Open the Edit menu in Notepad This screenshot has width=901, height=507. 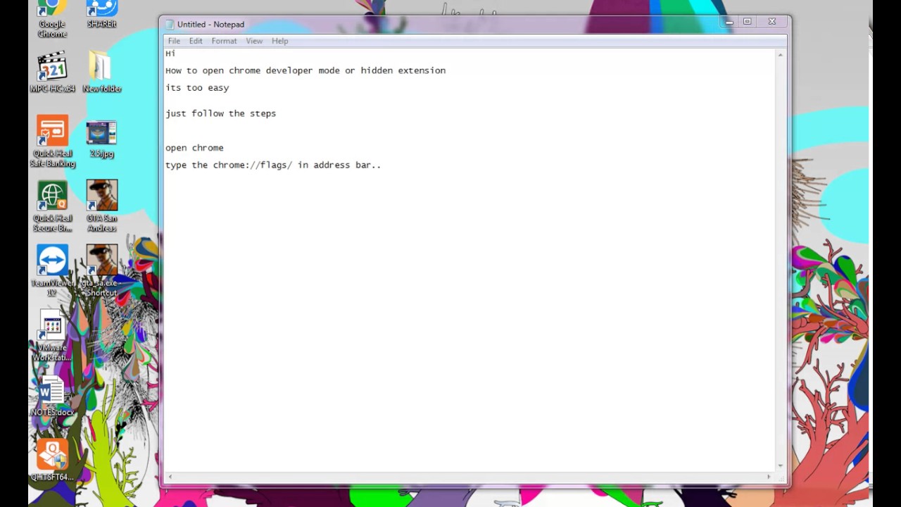coord(196,41)
